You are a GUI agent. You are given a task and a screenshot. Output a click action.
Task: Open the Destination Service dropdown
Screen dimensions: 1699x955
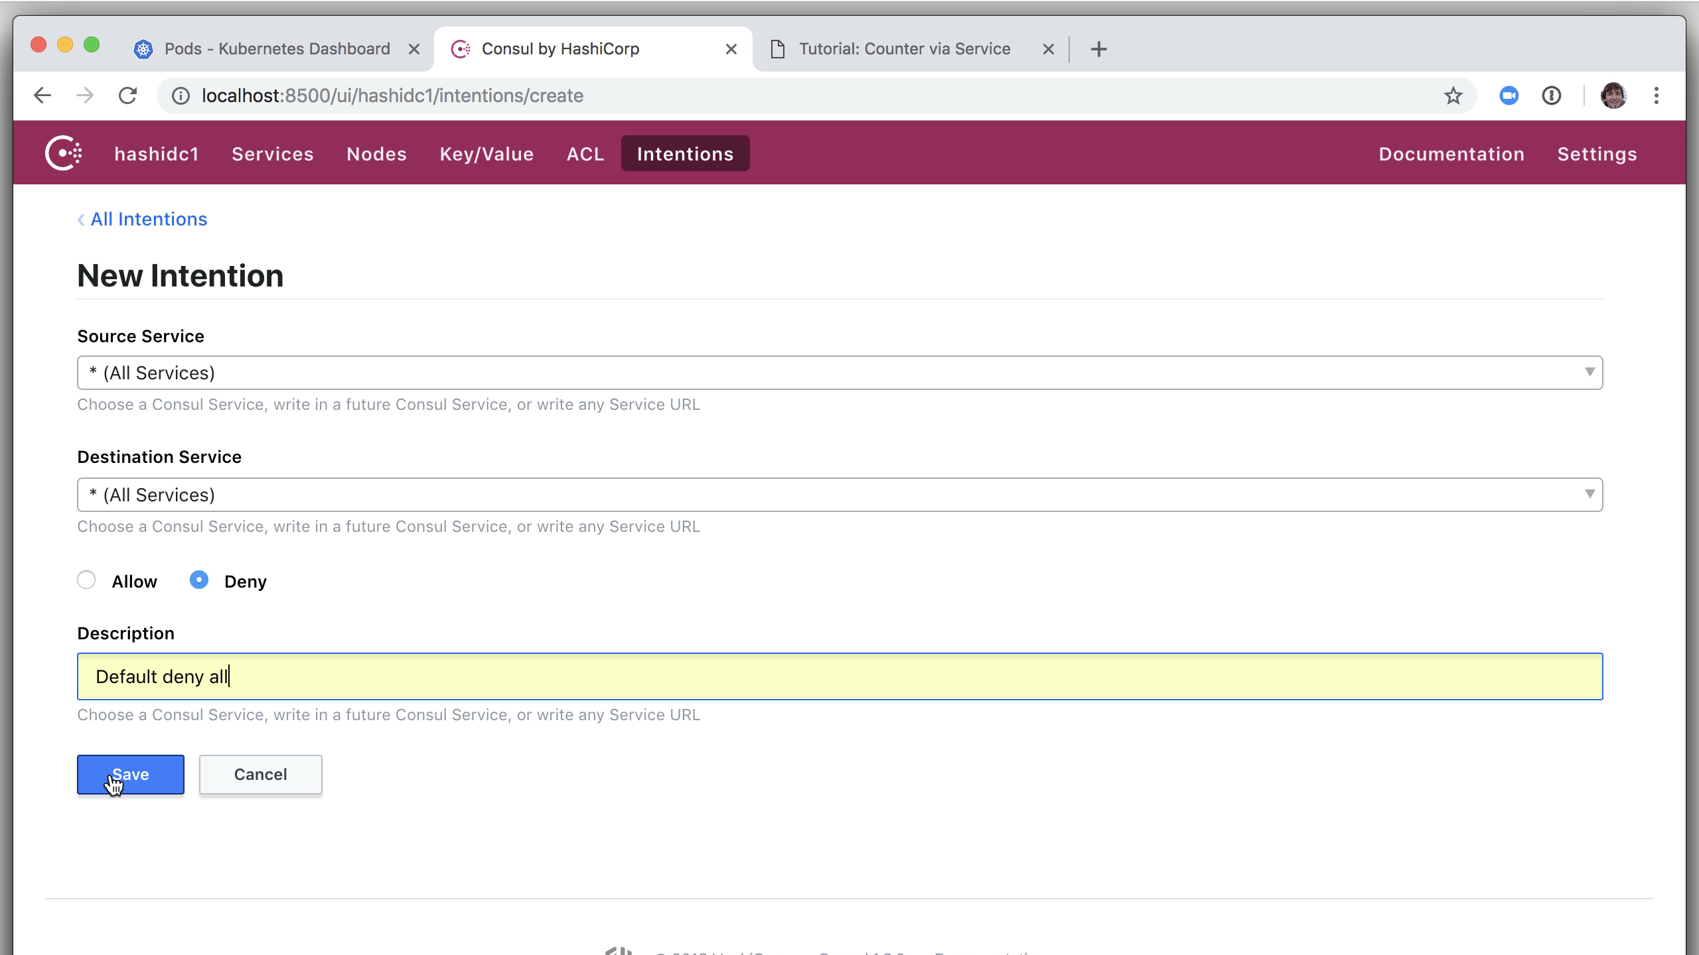point(840,495)
